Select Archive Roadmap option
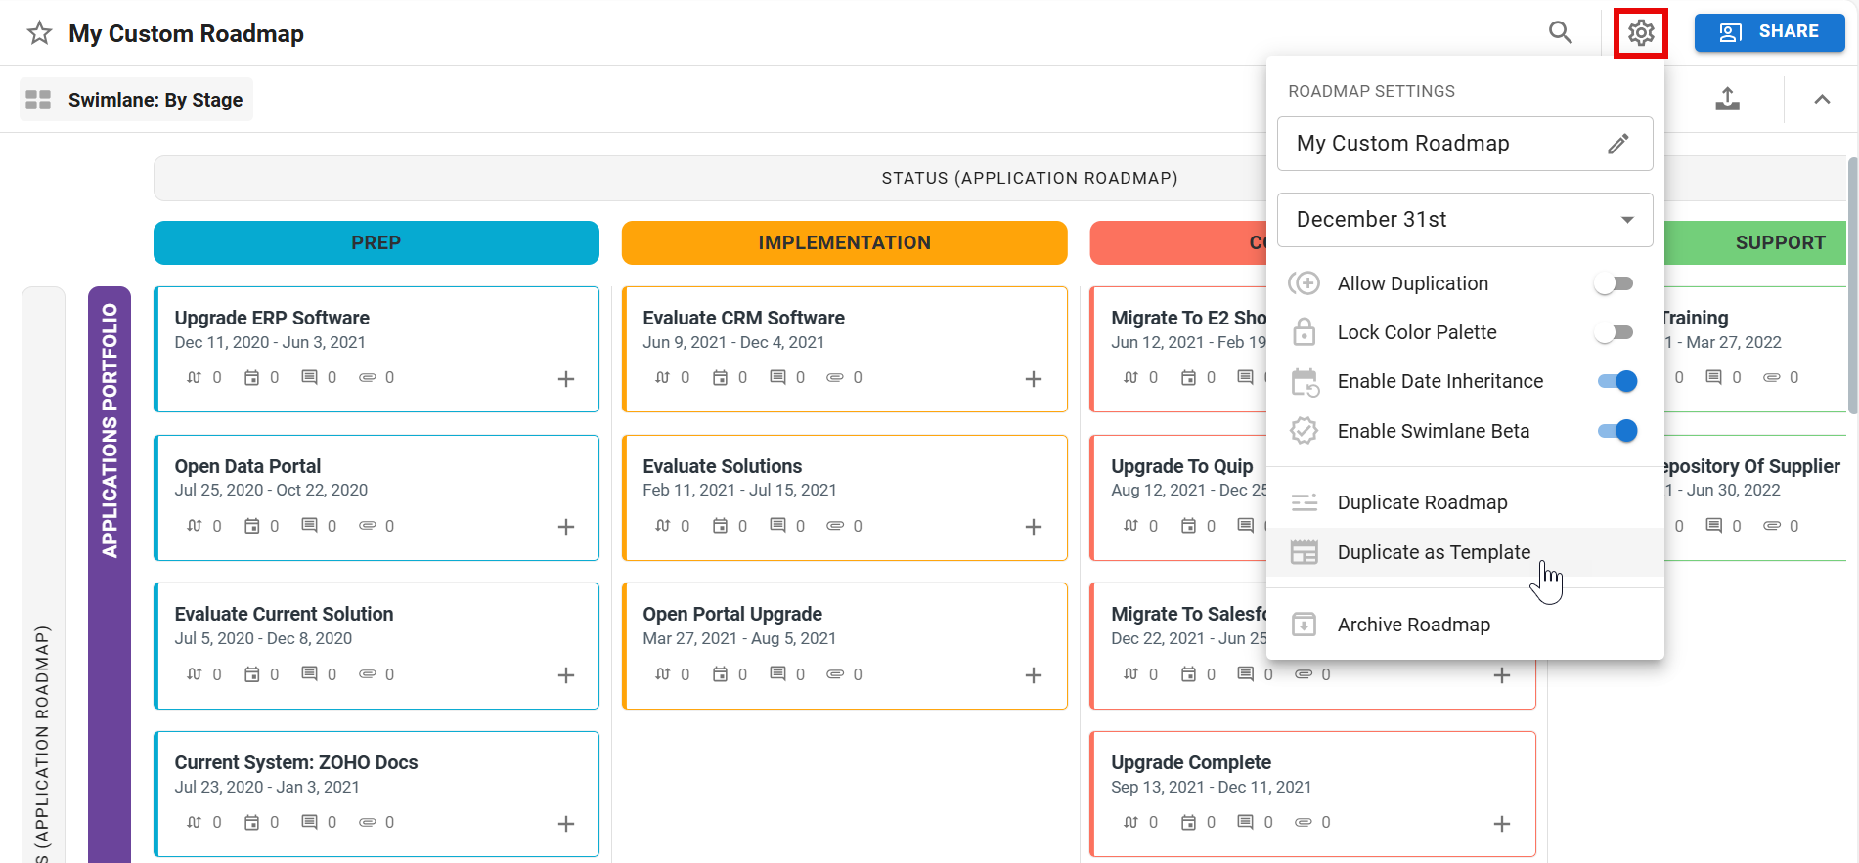This screenshot has width=1859, height=863. [x=1413, y=625]
